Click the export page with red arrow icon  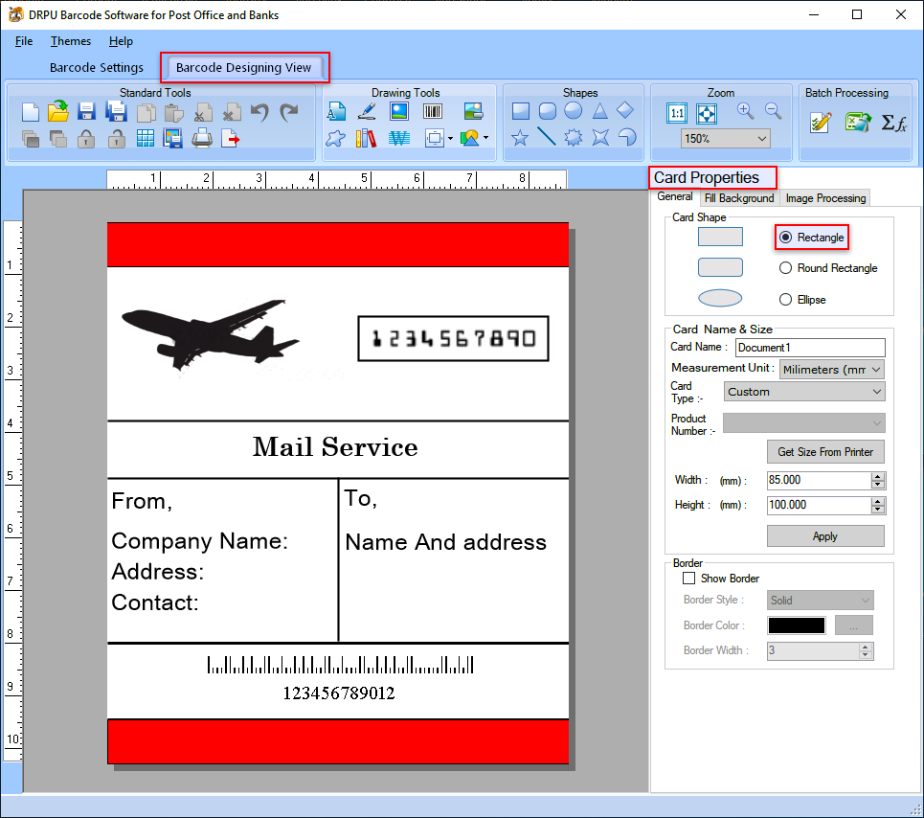tap(231, 139)
